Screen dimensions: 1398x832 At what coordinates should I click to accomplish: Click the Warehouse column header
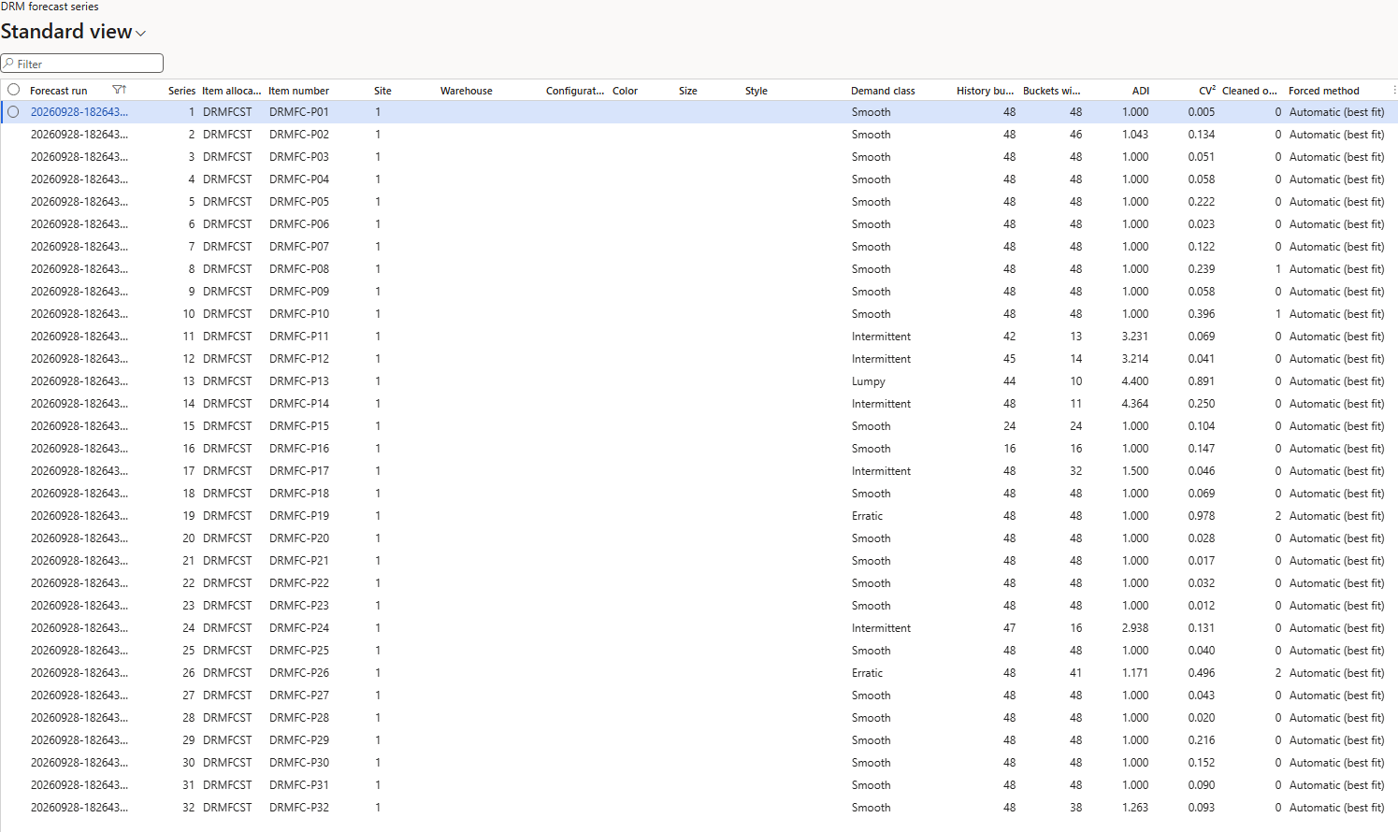[x=466, y=91]
